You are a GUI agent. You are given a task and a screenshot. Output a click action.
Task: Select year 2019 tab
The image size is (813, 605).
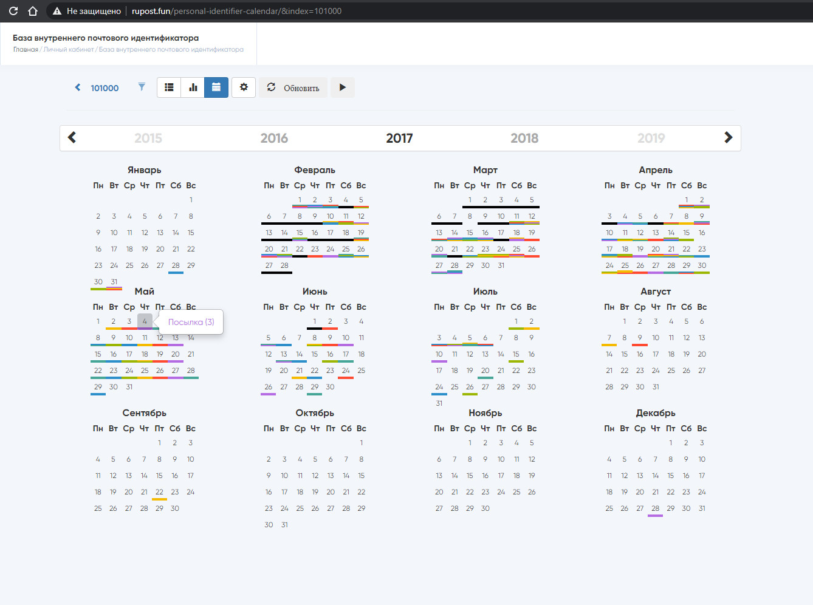(x=651, y=138)
